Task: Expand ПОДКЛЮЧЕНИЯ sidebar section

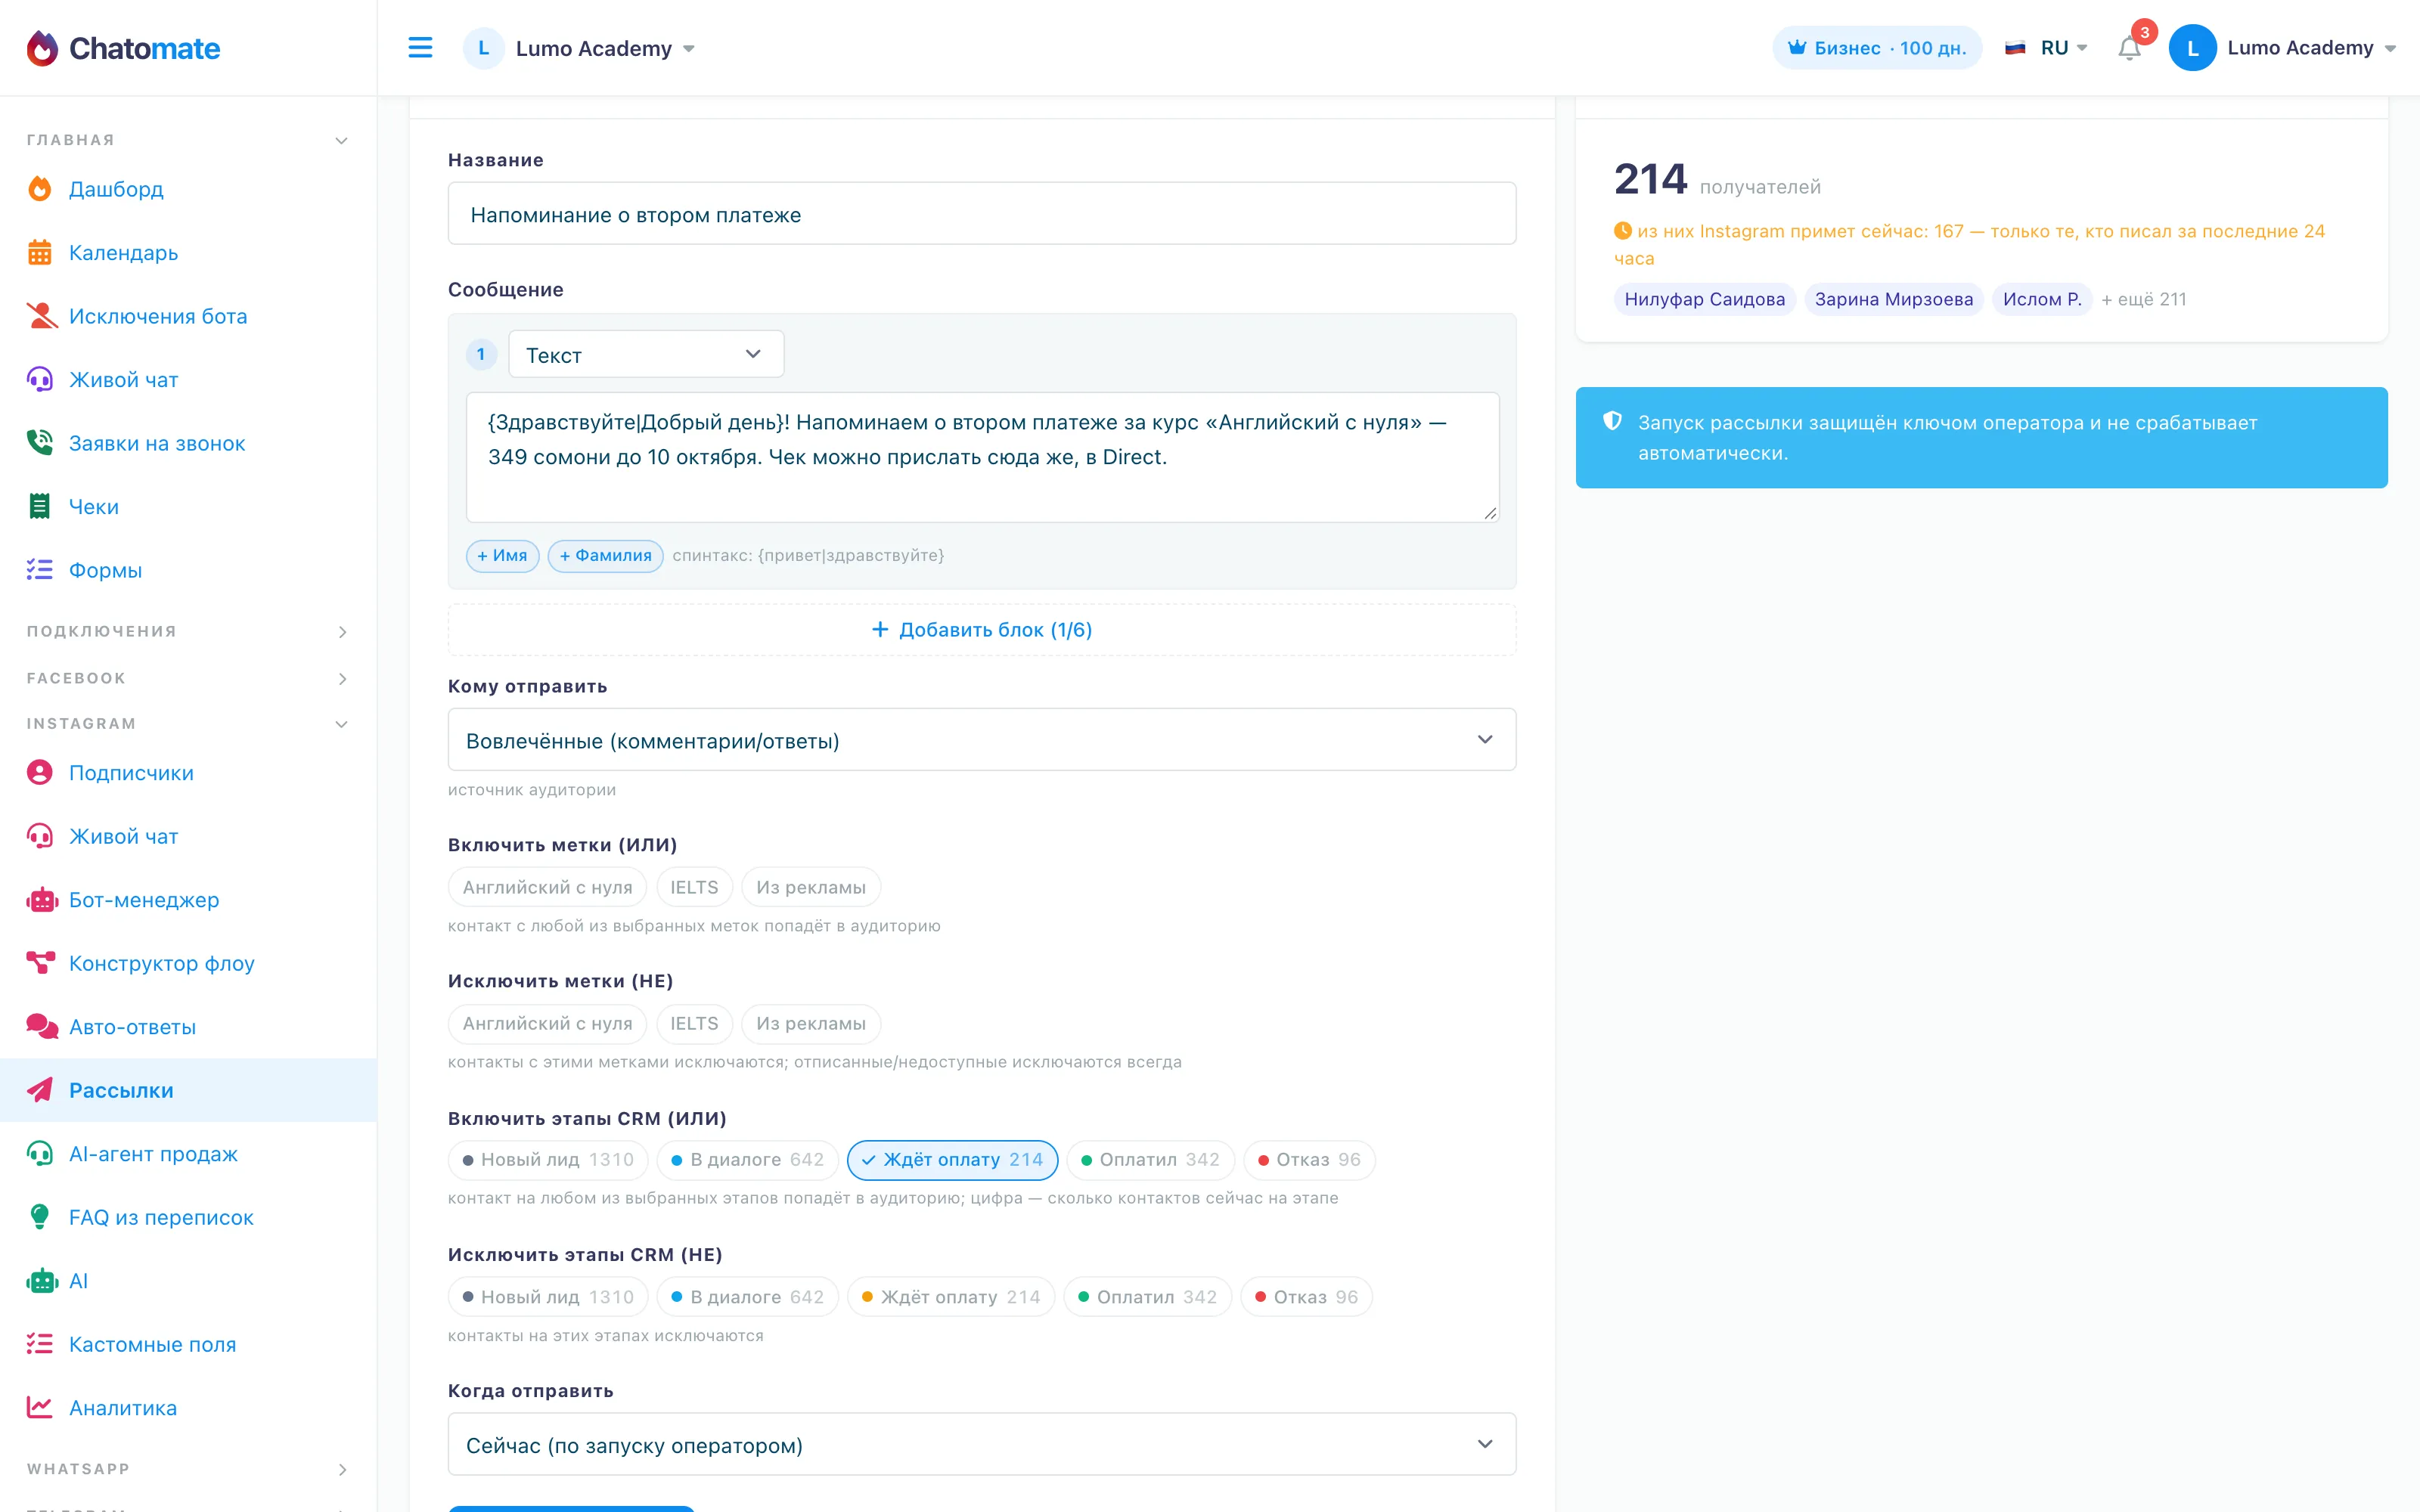Action: pyautogui.click(x=188, y=632)
